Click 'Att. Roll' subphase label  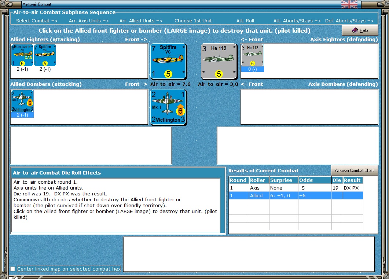245,21
